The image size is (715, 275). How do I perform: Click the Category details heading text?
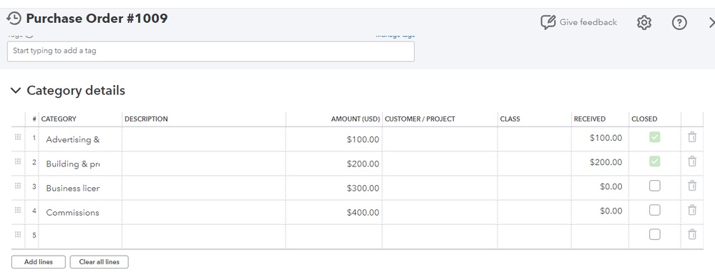[x=76, y=91]
